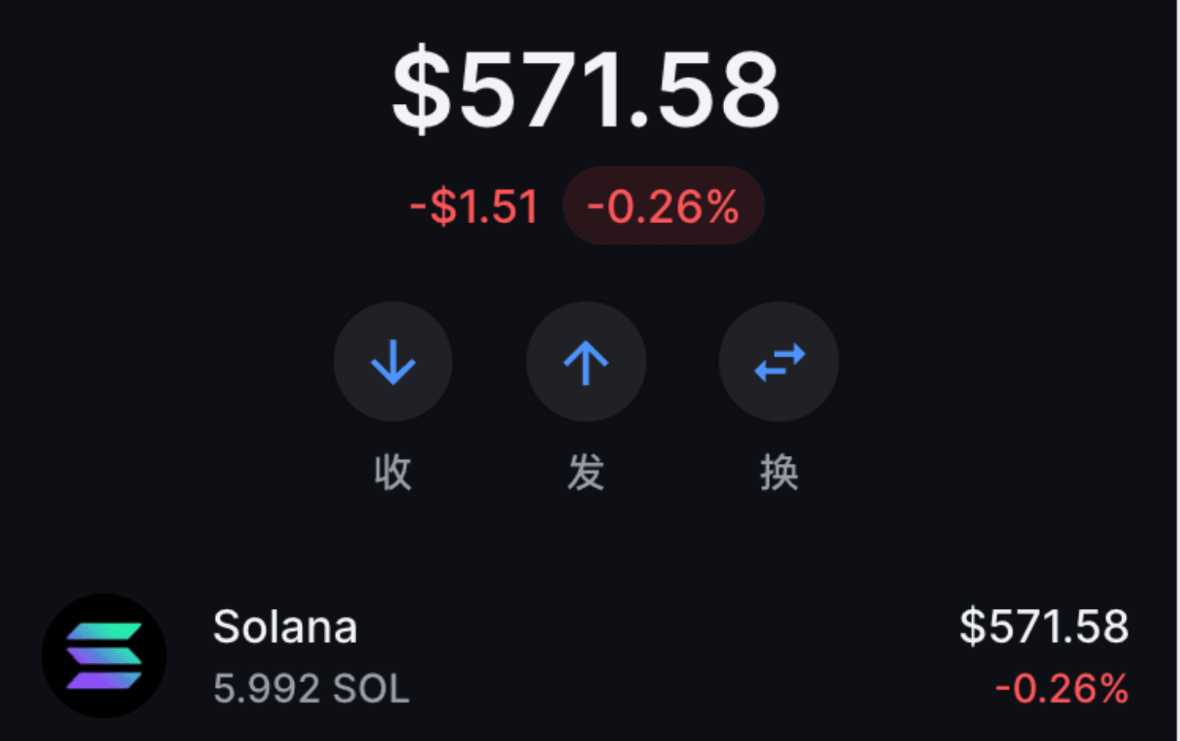Open the Swap two-arrows icon
Image resolution: width=1180 pixels, height=741 pixels.
coord(779,362)
